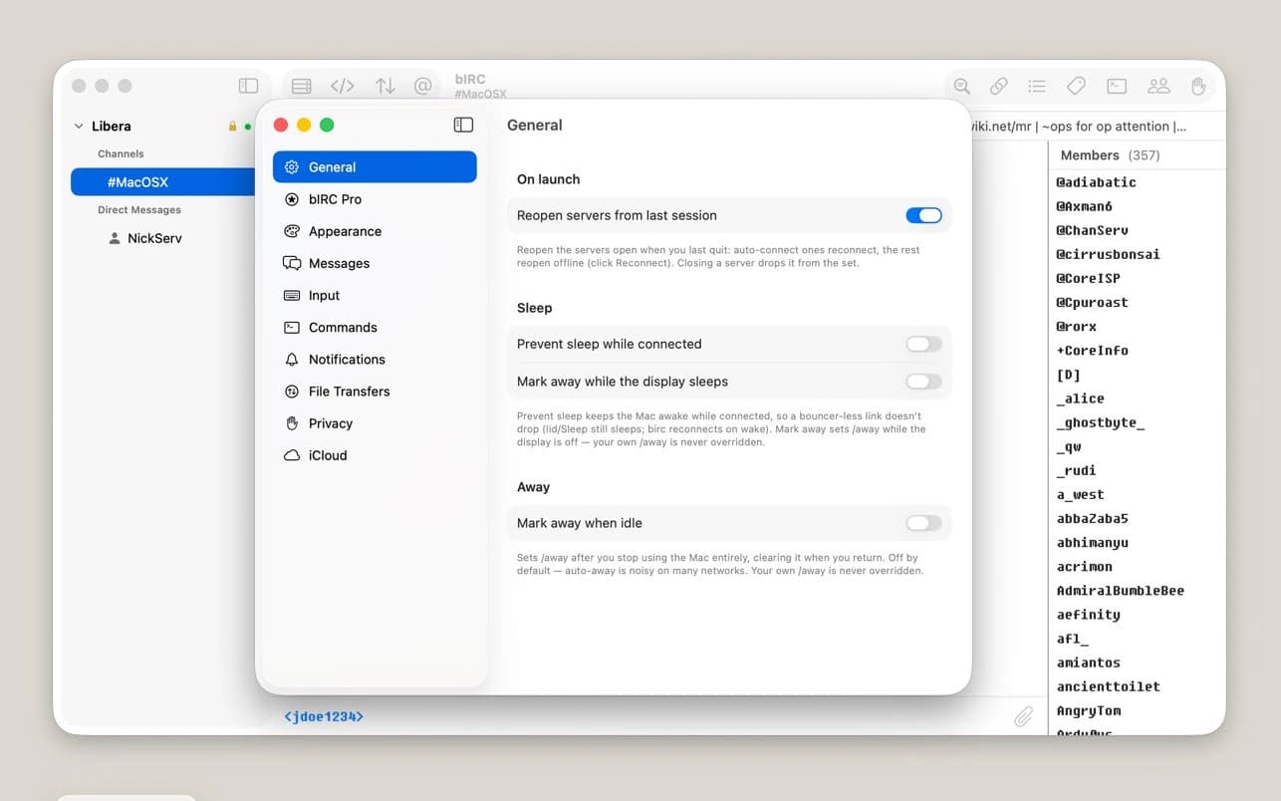Select member _qw
This screenshot has width=1281, height=801.
1068,446
